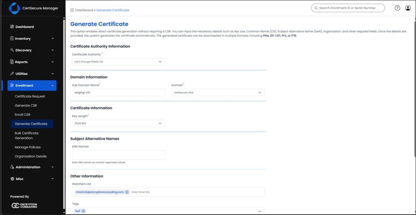Image resolution: width=416 pixels, height=215 pixels.
Task: Expand the Utilities menu chevron
Action: [x=52, y=74]
